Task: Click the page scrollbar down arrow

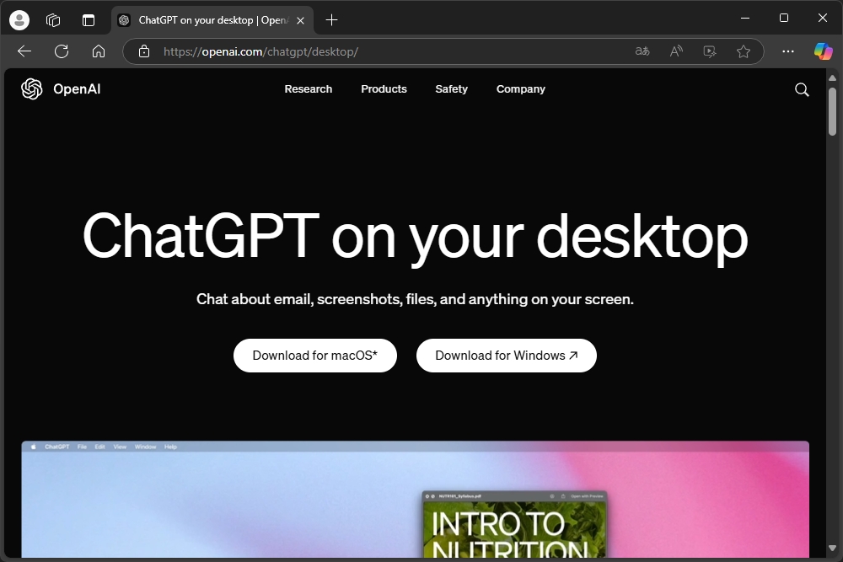Action: [832, 548]
